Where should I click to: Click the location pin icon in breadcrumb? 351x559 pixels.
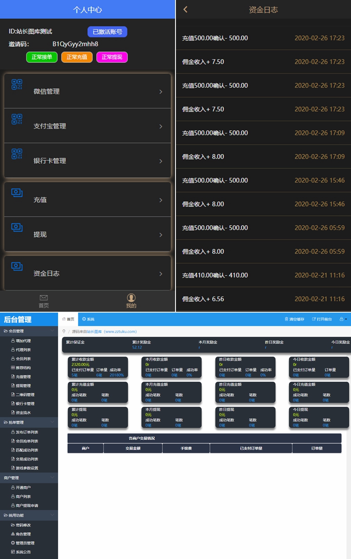[64, 331]
